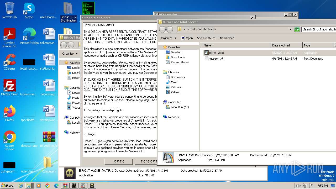Click left ??????? button in disclaimer dialog
Viewport: 336px width, 189px height.
click(119, 162)
